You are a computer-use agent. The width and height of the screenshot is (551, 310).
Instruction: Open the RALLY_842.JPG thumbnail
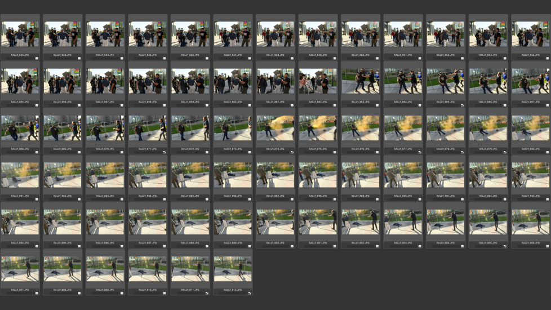tap(20, 34)
